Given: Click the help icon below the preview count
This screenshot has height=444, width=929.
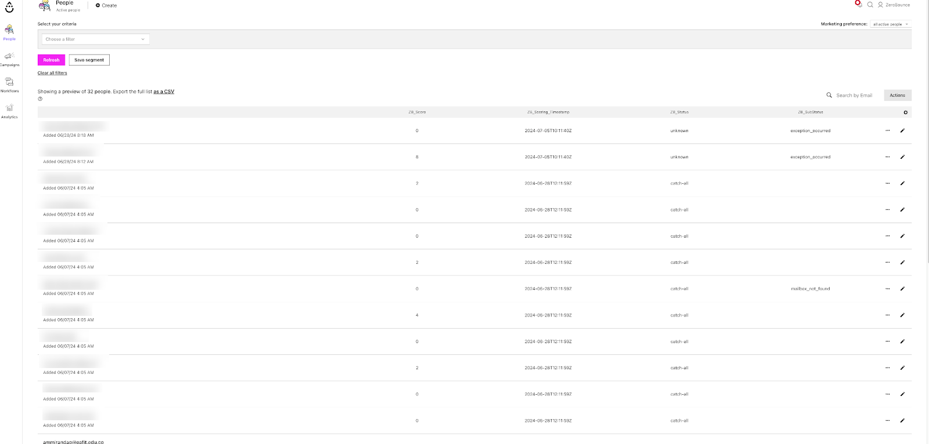Looking at the screenshot, I should [x=40, y=99].
